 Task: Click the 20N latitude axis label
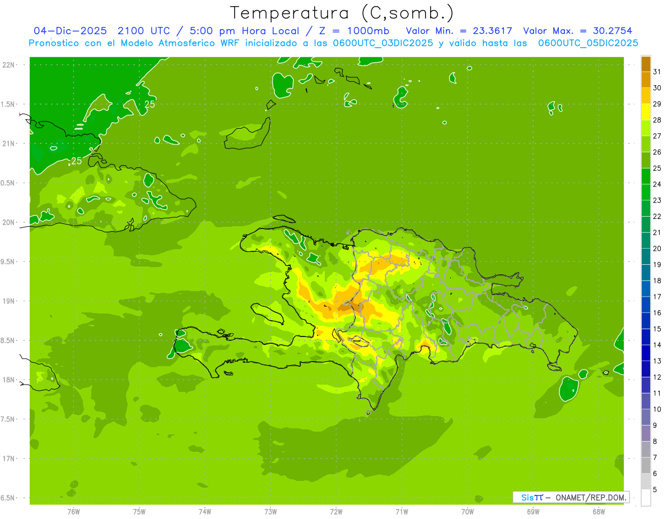pyautogui.click(x=8, y=222)
